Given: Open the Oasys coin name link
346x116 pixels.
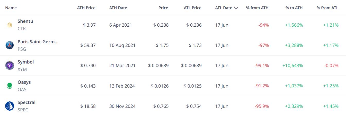Looking at the screenshot, I should [x=24, y=82].
